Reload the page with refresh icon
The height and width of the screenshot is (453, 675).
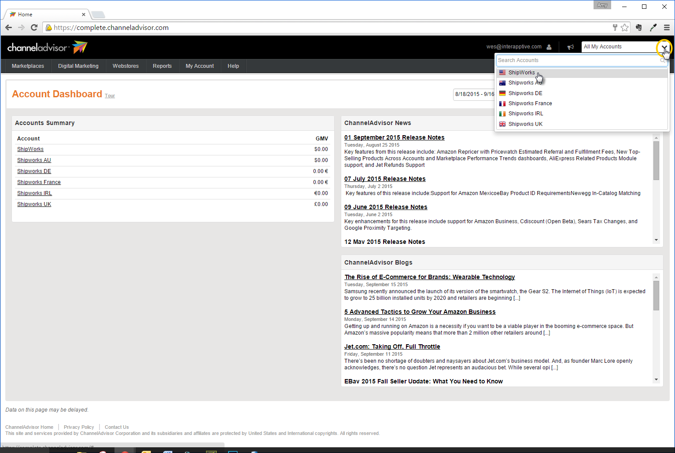(x=34, y=28)
